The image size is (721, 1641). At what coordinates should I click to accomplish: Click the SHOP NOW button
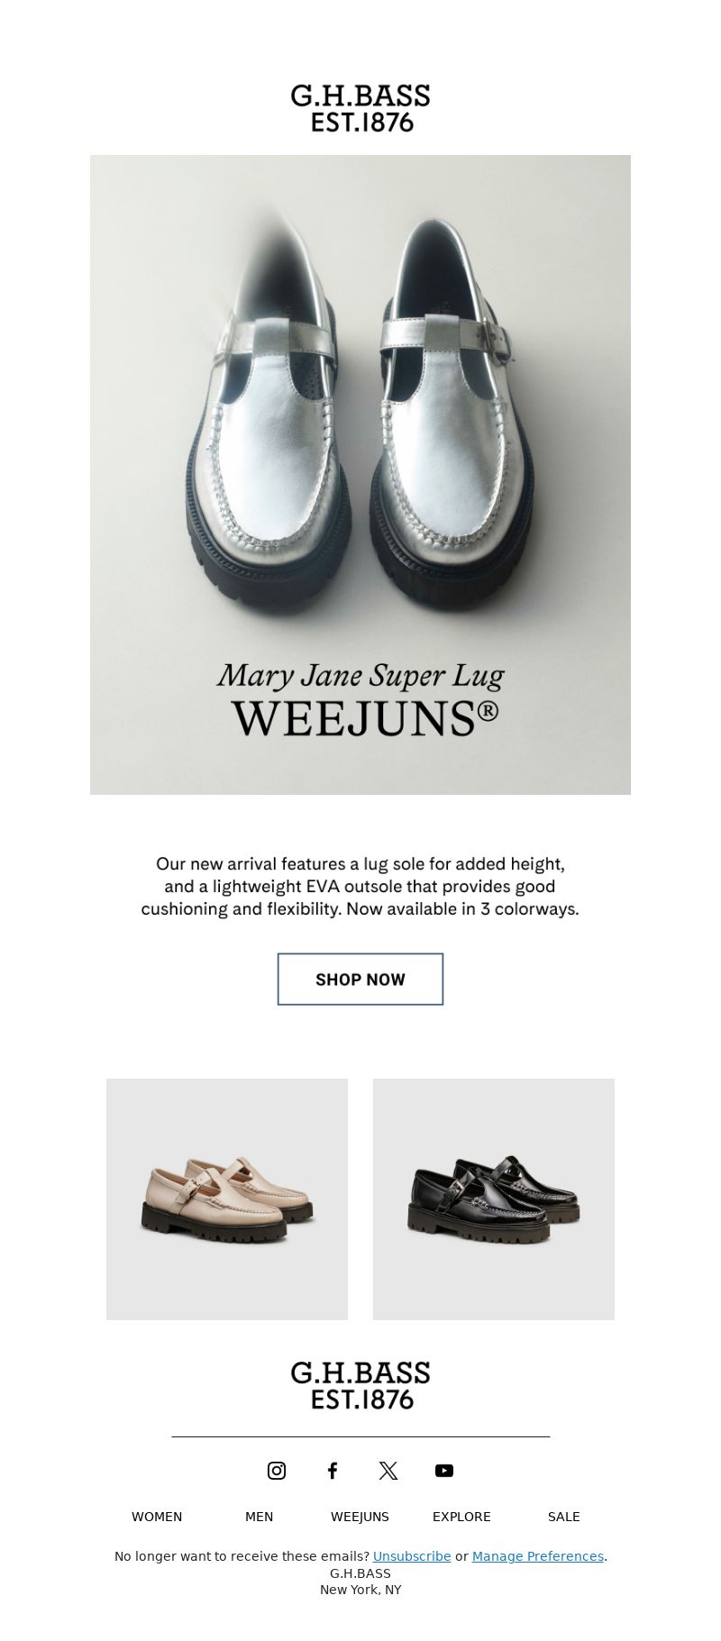tap(360, 979)
